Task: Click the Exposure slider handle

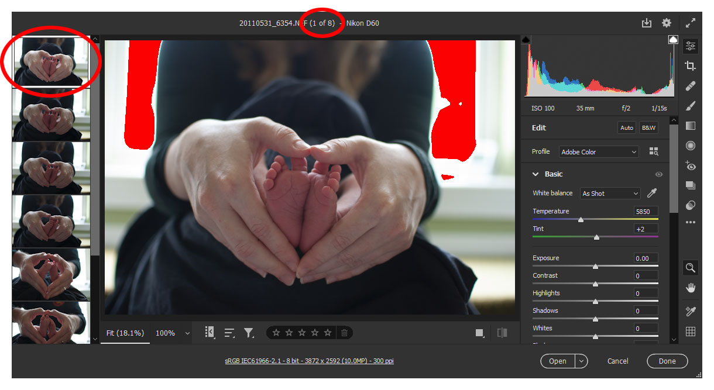Action: (x=595, y=267)
